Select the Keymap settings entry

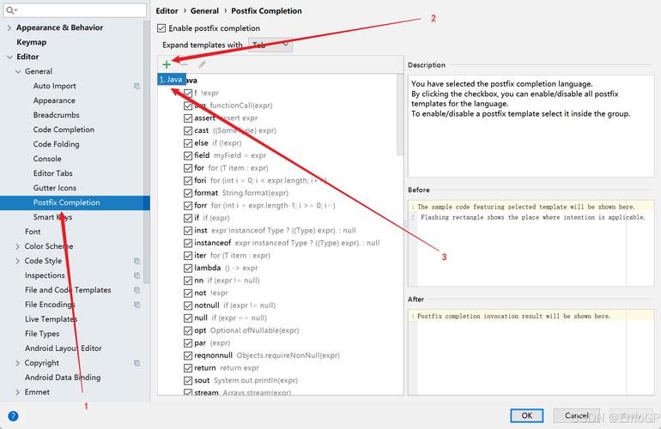pos(32,42)
